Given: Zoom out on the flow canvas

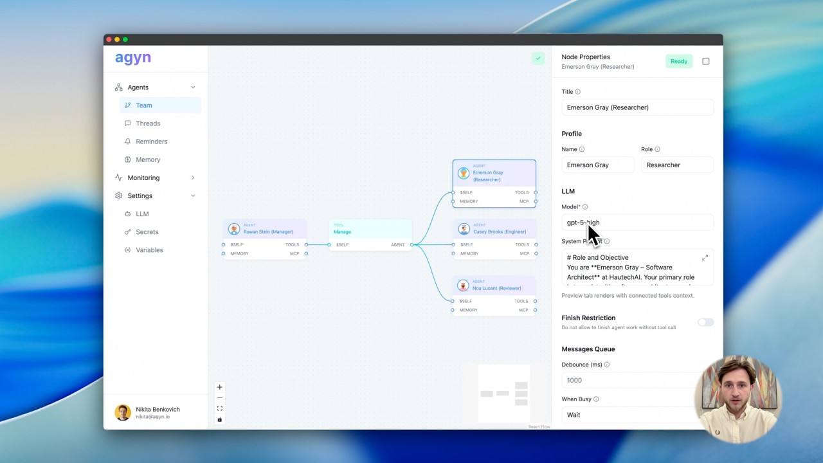Looking at the screenshot, I should click(219, 398).
